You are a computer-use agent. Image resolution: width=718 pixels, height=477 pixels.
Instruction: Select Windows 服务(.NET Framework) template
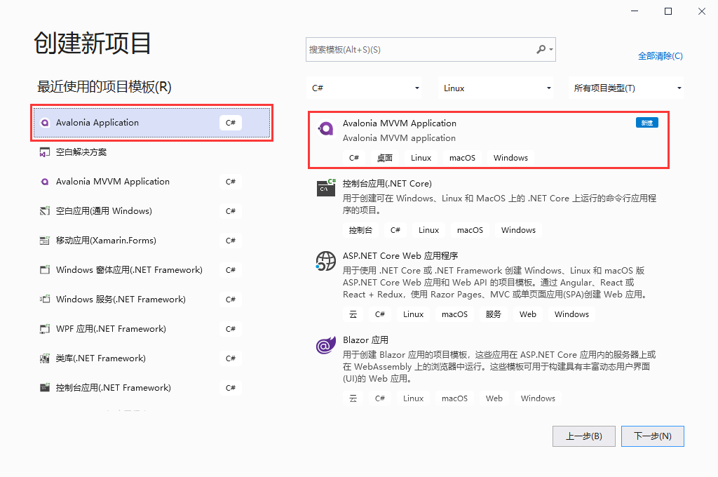[151, 300]
